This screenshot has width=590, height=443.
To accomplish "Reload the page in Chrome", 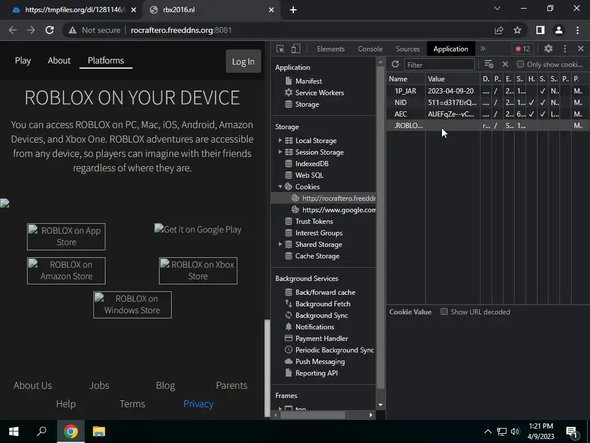I will [x=50, y=30].
